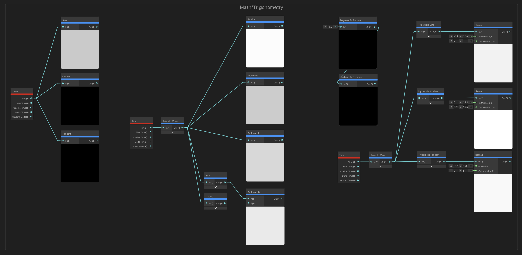522x255 pixels.
Task: Click the B input port on Arctangent2
Action: click(x=248, y=203)
